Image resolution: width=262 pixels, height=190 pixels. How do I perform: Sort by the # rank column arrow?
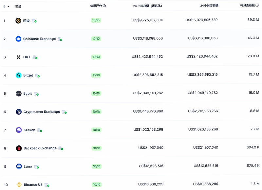point(8,6)
